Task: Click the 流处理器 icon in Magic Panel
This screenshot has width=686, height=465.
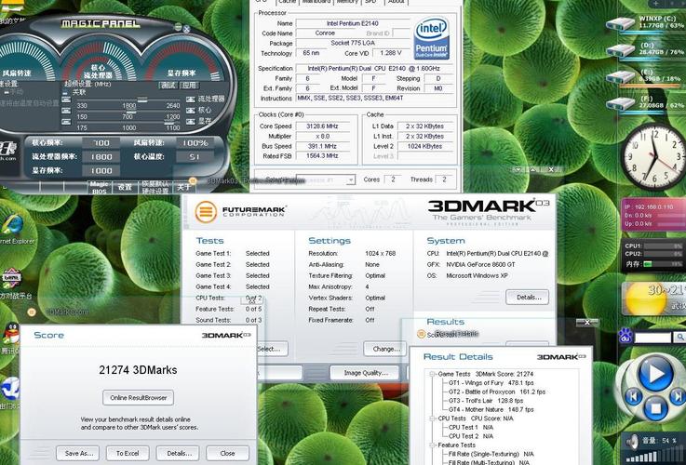Action: (x=191, y=100)
